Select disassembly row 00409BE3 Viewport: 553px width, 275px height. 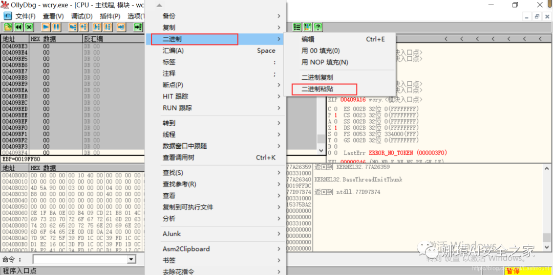coord(73,46)
